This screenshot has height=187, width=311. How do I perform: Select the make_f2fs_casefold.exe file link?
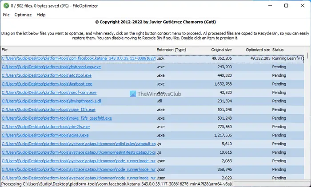click(x=57, y=118)
